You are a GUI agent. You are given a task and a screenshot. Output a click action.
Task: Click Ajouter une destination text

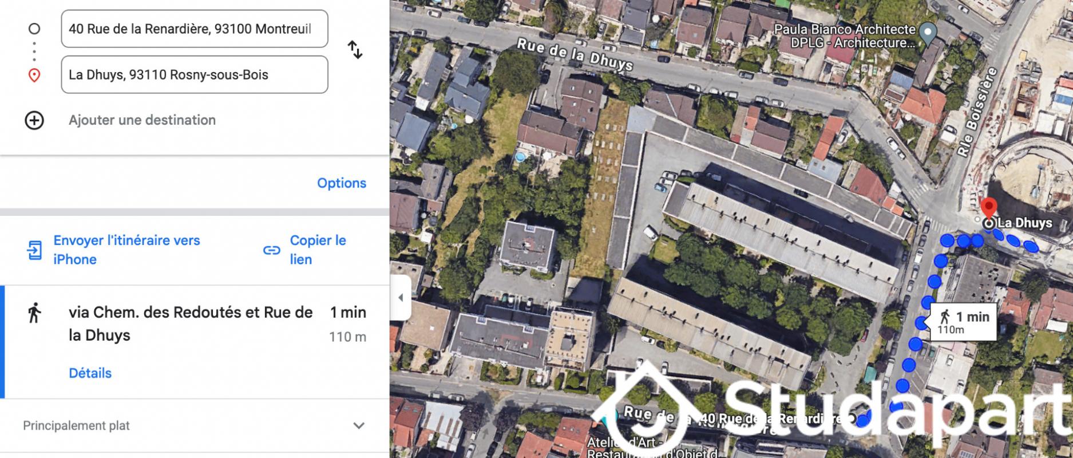[142, 120]
